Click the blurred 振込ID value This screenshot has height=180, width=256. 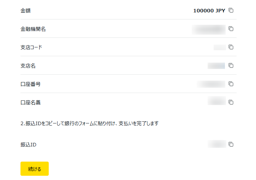tap(217, 144)
